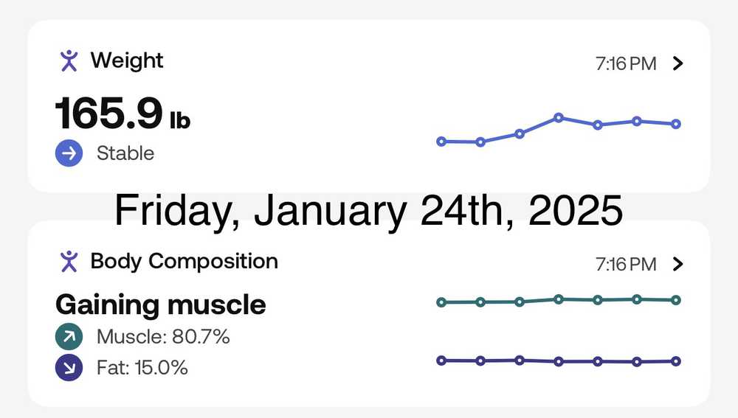The height and width of the screenshot is (418, 738).
Task: Tap the teal Muscle up-arrow icon
Action: click(69, 338)
